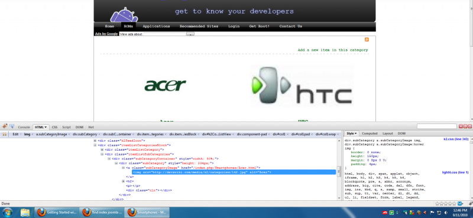The width and height of the screenshot is (473, 218).
Task: Switch to the Firebug CSS tab
Action: [54, 127]
